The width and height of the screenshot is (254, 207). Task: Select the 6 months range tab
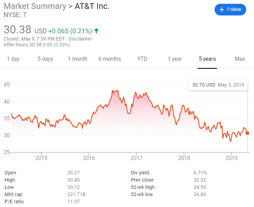(x=110, y=59)
